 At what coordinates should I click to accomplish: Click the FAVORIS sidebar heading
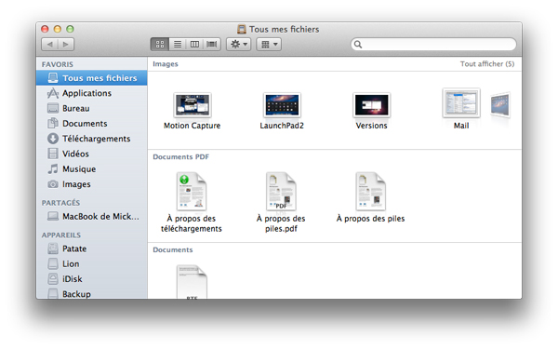tap(58, 64)
